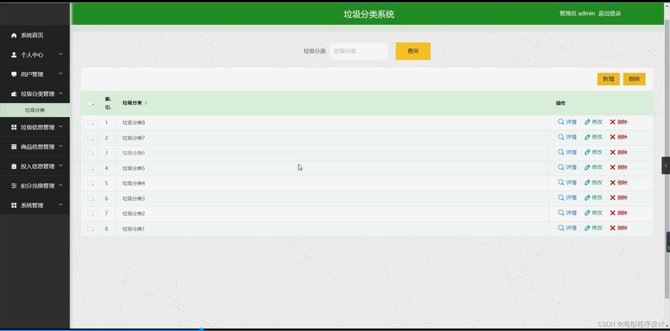Select the 垃圾分类 submenu item
The width and height of the screenshot is (670, 331).
point(35,110)
